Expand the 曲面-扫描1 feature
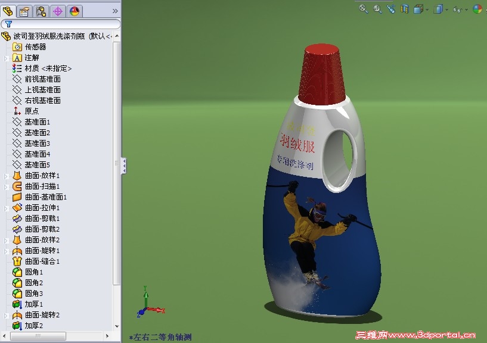The width and height of the screenshot is (487, 343). pyautogui.click(x=5, y=187)
